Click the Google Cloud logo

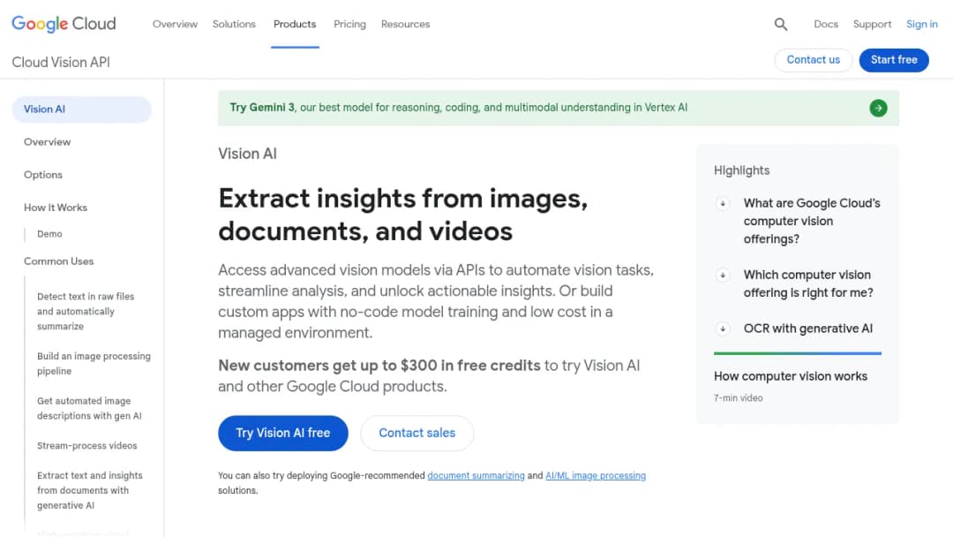tap(64, 24)
